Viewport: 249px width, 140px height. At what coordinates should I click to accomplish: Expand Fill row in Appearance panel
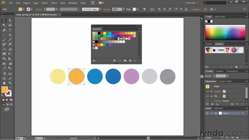tap(212, 96)
